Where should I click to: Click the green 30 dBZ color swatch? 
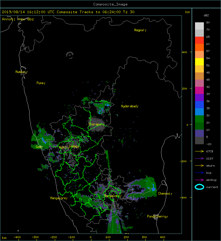(x=199, y=119)
